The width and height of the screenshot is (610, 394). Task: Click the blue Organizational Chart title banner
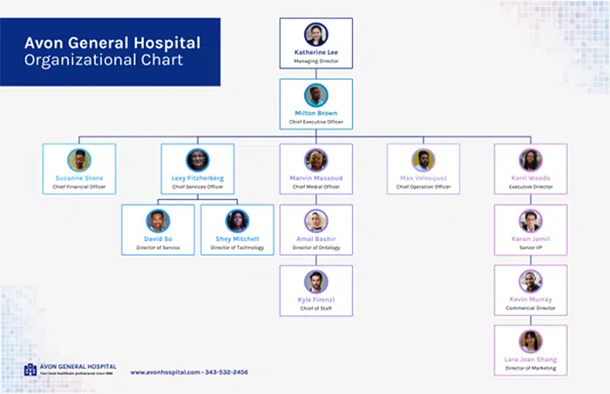110,52
